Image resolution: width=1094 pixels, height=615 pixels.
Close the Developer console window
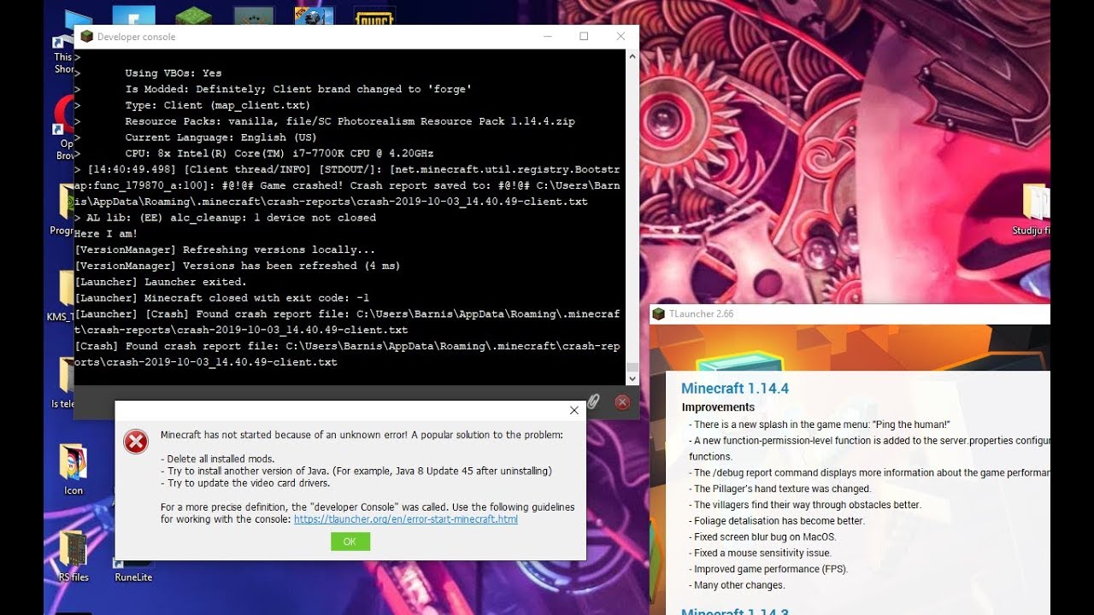[x=621, y=37]
